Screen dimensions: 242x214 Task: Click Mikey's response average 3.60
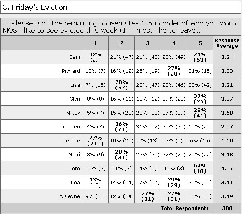click(x=227, y=113)
